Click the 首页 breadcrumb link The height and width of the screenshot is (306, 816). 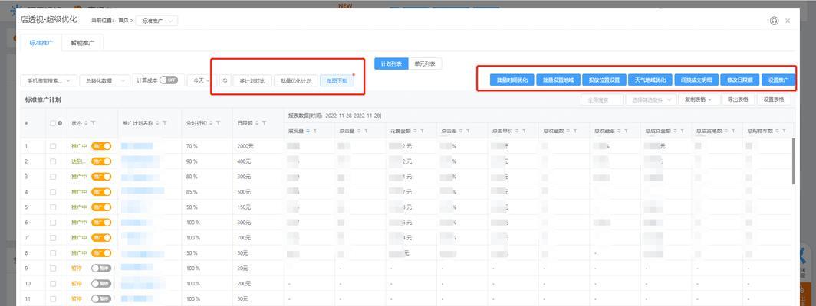tap(123, 21)
